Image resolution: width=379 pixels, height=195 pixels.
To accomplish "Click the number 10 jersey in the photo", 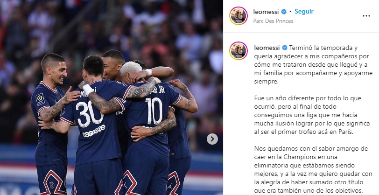I will click(154, 111).
